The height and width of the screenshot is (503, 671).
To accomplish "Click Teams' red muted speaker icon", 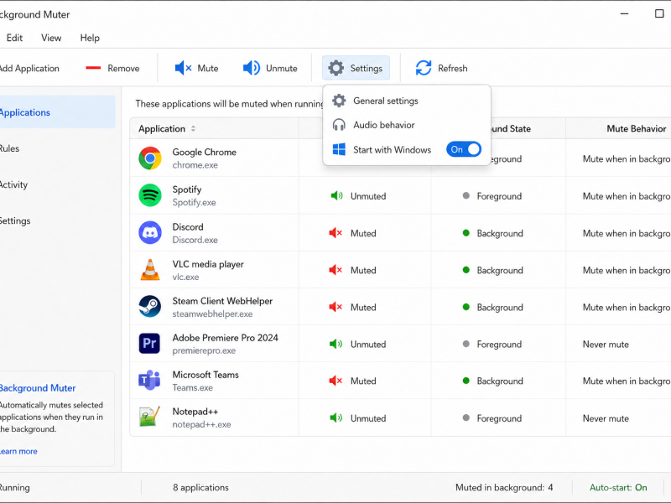I will tap(335, 381).
